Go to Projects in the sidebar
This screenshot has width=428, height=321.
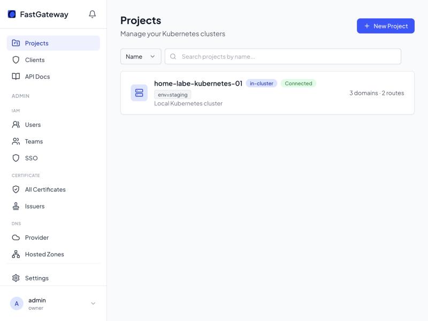point(53,43)
